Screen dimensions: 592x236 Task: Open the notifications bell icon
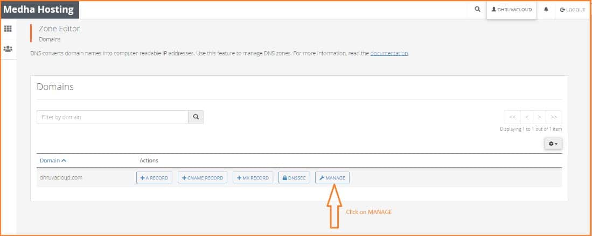click(546, 10)
